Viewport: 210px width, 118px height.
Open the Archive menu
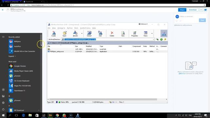[70, 28]
